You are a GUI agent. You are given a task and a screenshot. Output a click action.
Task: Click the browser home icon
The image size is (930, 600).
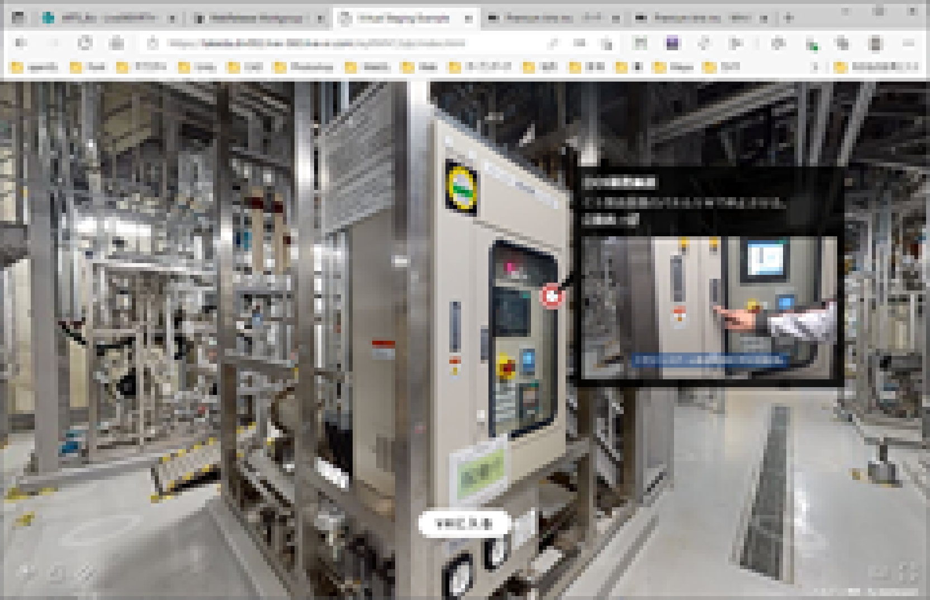pos(117,43)
